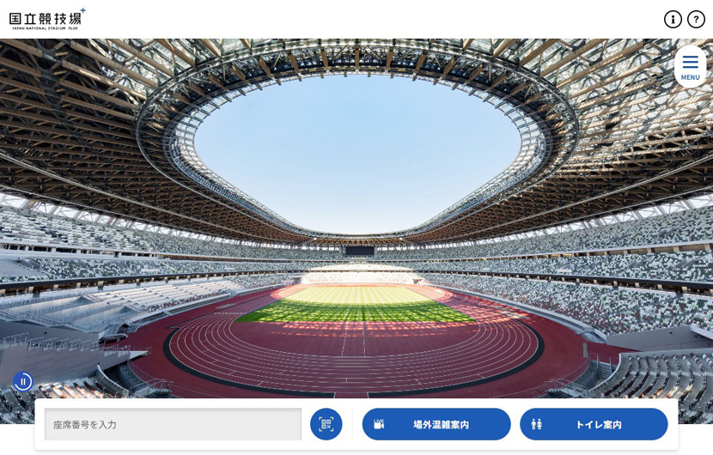
Task: Click the blue plus sign beside logo
Action: (x=82, y=10)
